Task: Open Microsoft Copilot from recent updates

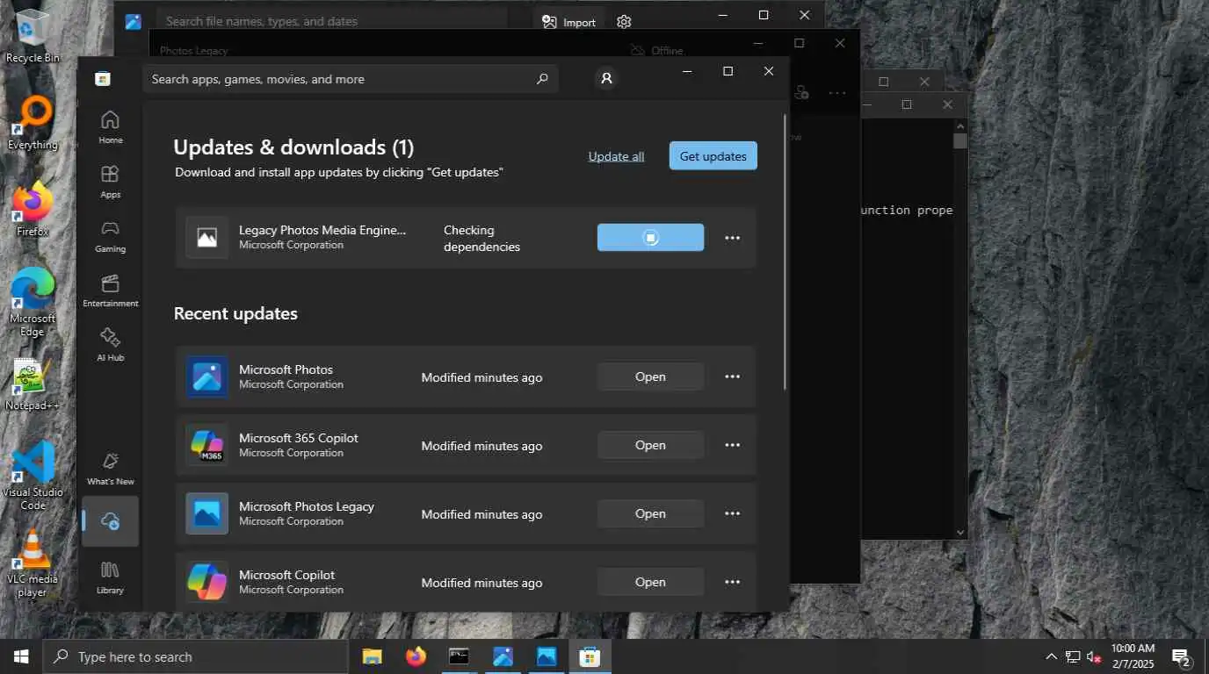Action: pos(650,582)
